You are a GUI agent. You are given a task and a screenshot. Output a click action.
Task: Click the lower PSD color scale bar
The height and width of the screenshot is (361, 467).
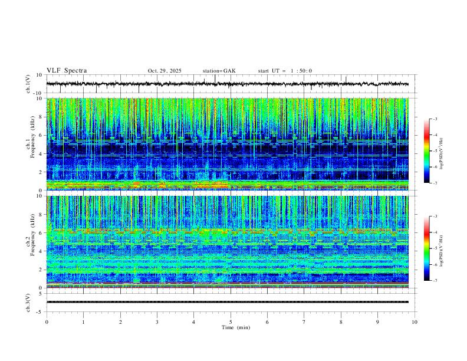[427, 248]
